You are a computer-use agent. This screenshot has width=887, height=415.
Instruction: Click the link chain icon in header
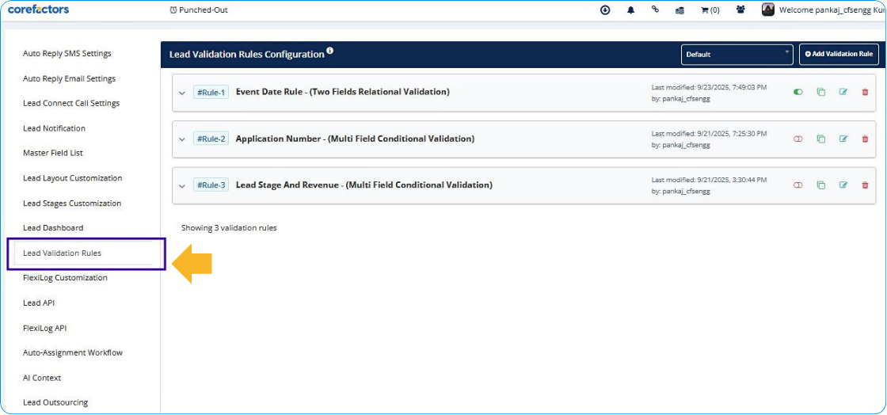pos(655,10)
